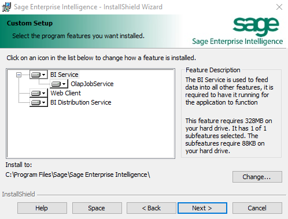
Task: Click the Sage Enterprise Intelligence logo
Action: coord(238,31)
